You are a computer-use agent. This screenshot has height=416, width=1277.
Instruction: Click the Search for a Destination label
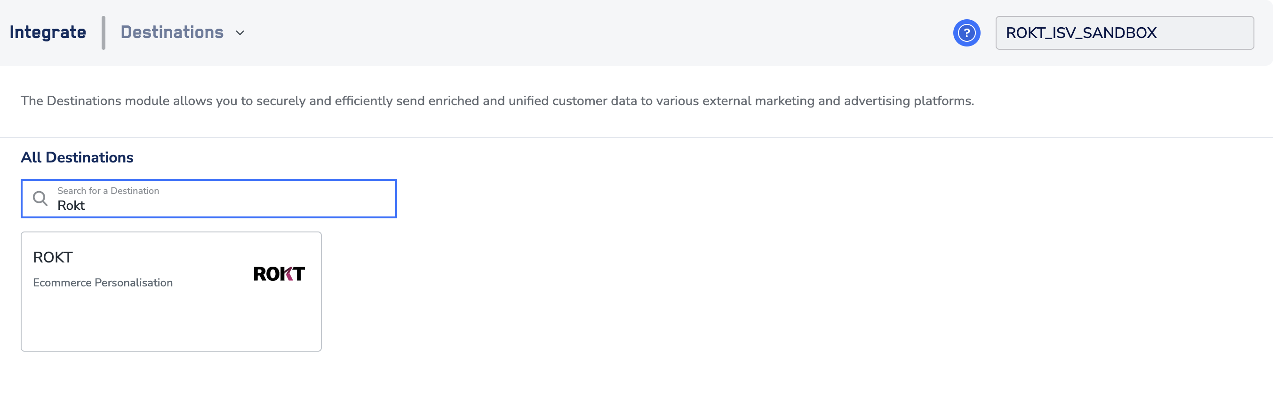108,191
